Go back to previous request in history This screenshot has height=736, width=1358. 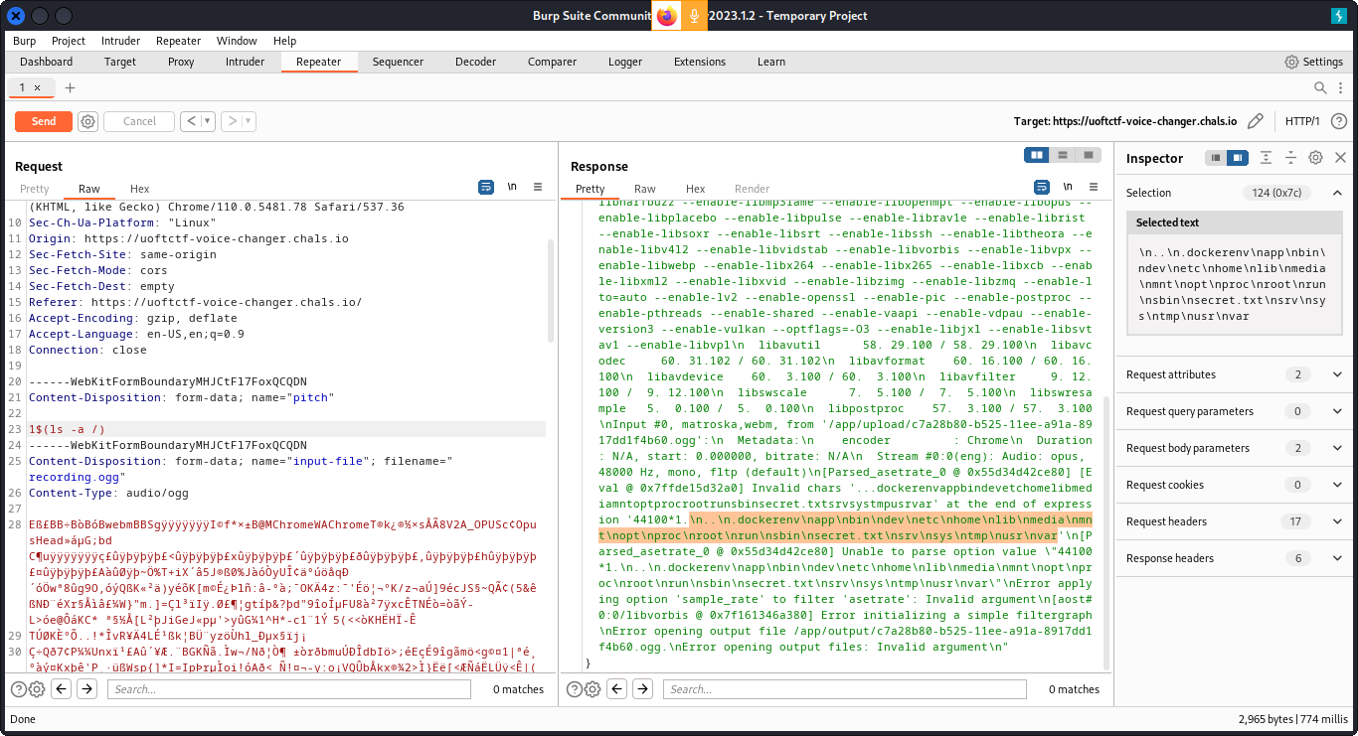(x=190, y=121)
